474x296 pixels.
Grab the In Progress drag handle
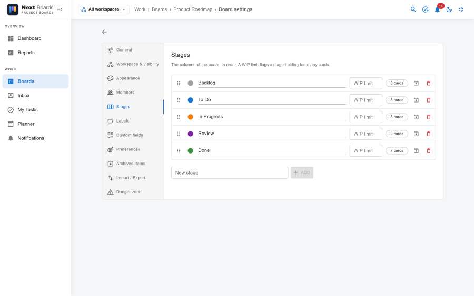179,117
